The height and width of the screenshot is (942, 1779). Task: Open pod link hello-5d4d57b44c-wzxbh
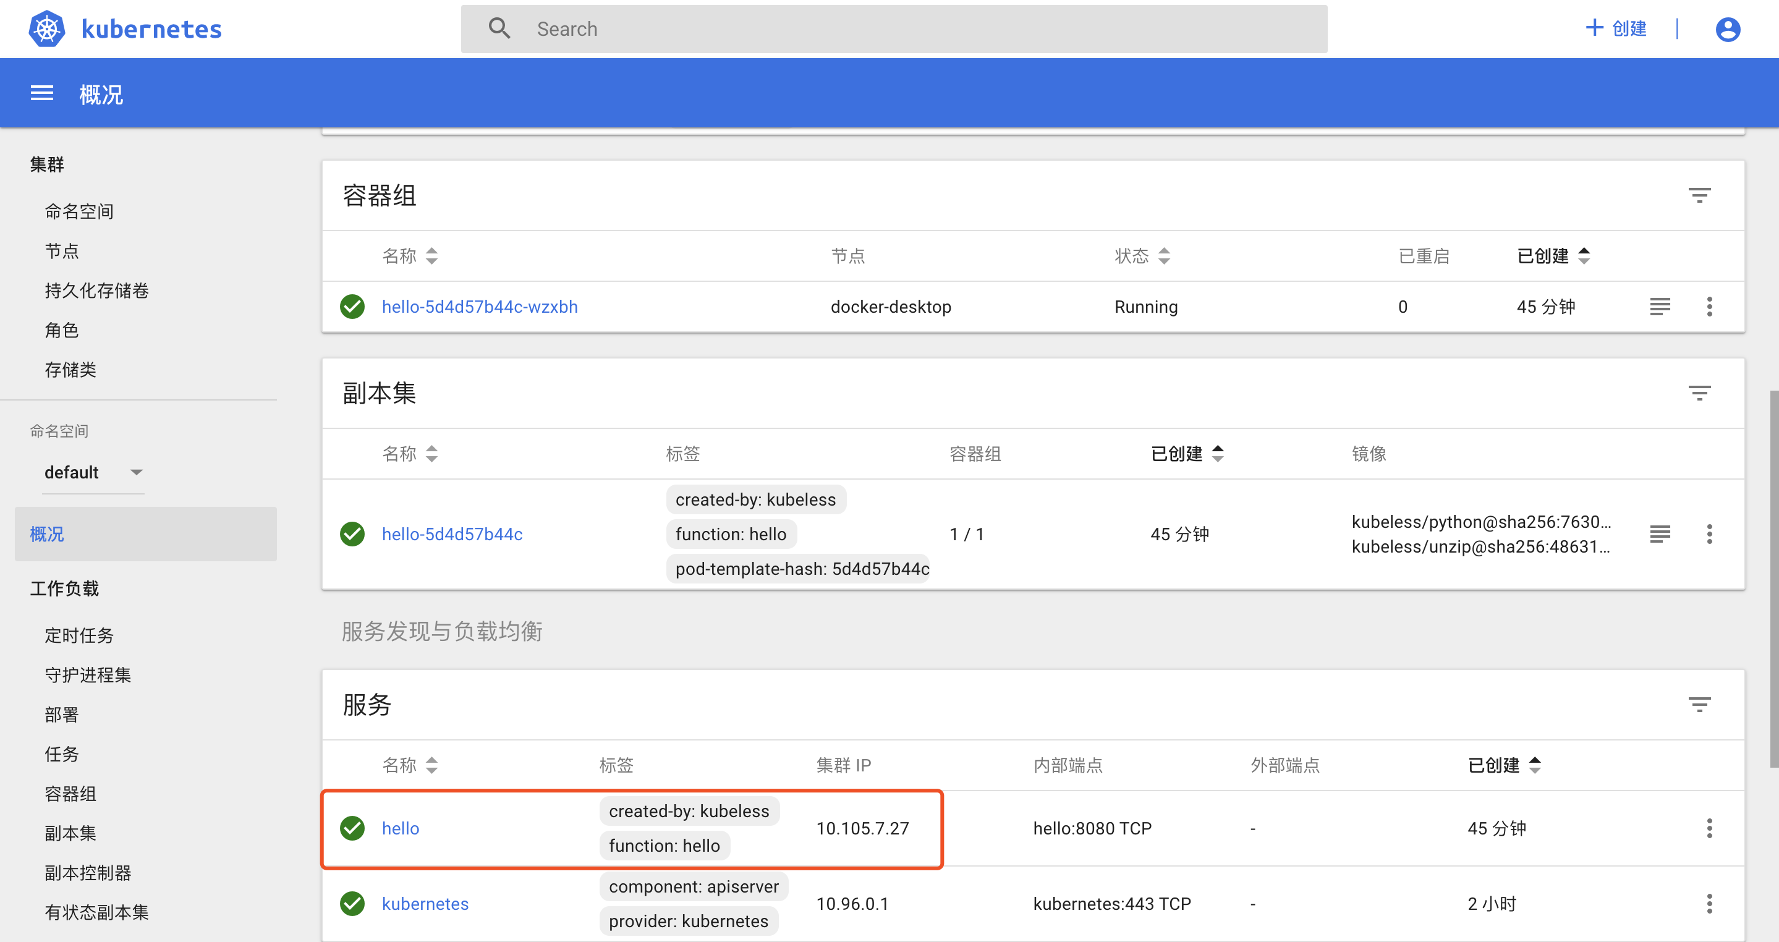[479, 307]
